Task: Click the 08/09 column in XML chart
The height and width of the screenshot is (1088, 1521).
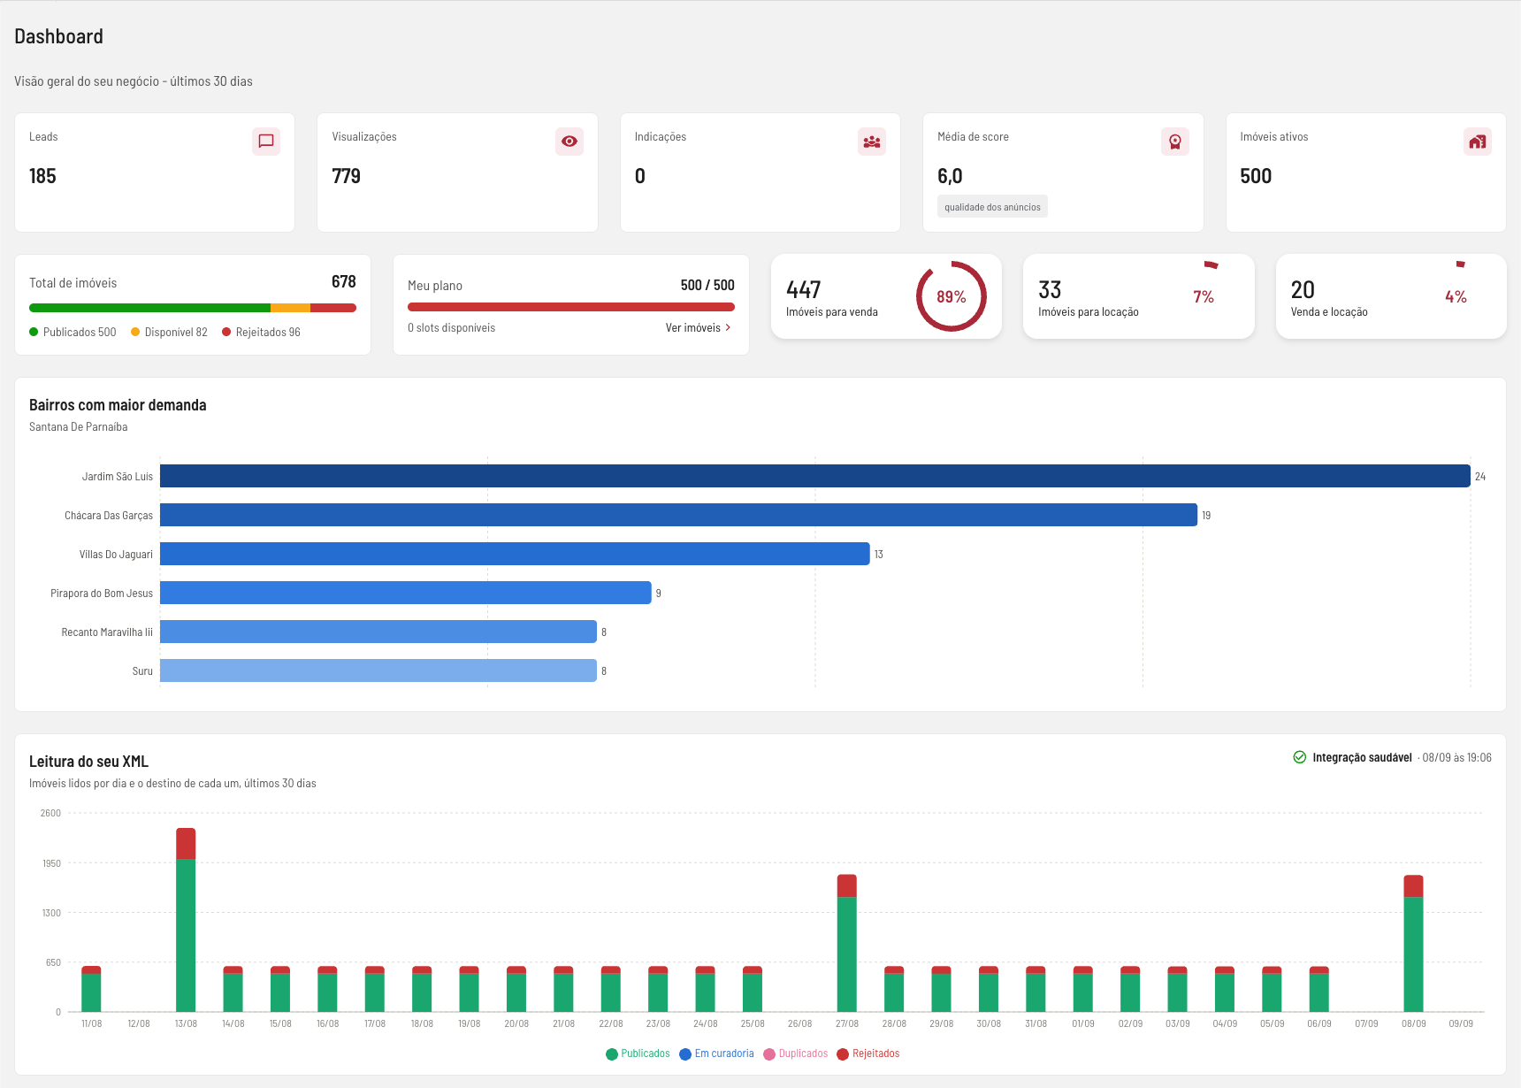Action: pyautogui.click(x=1413, y=943)
